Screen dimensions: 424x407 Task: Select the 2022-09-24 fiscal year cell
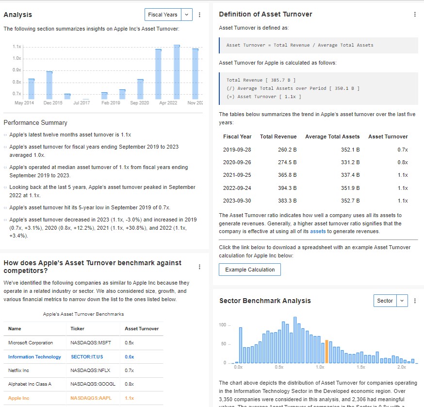coord(237,188)
